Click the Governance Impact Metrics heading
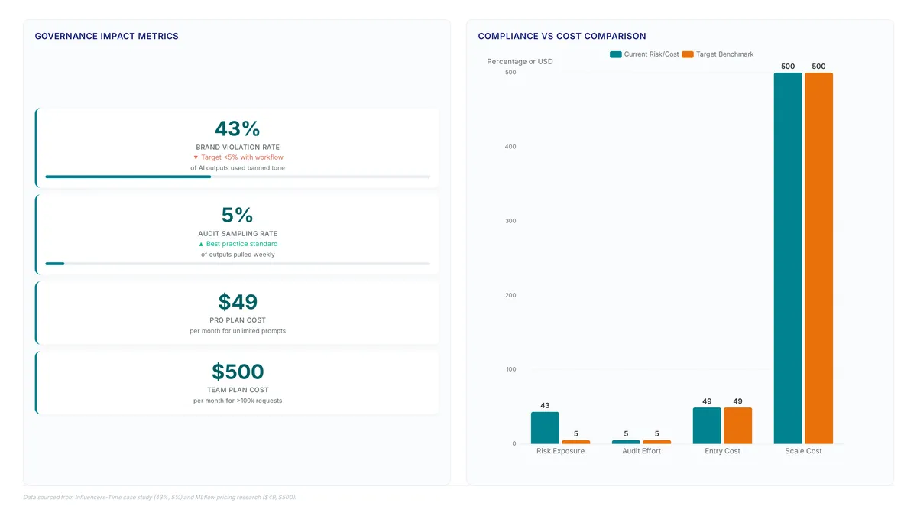917x516 pixels. click(x=107, y=36)
